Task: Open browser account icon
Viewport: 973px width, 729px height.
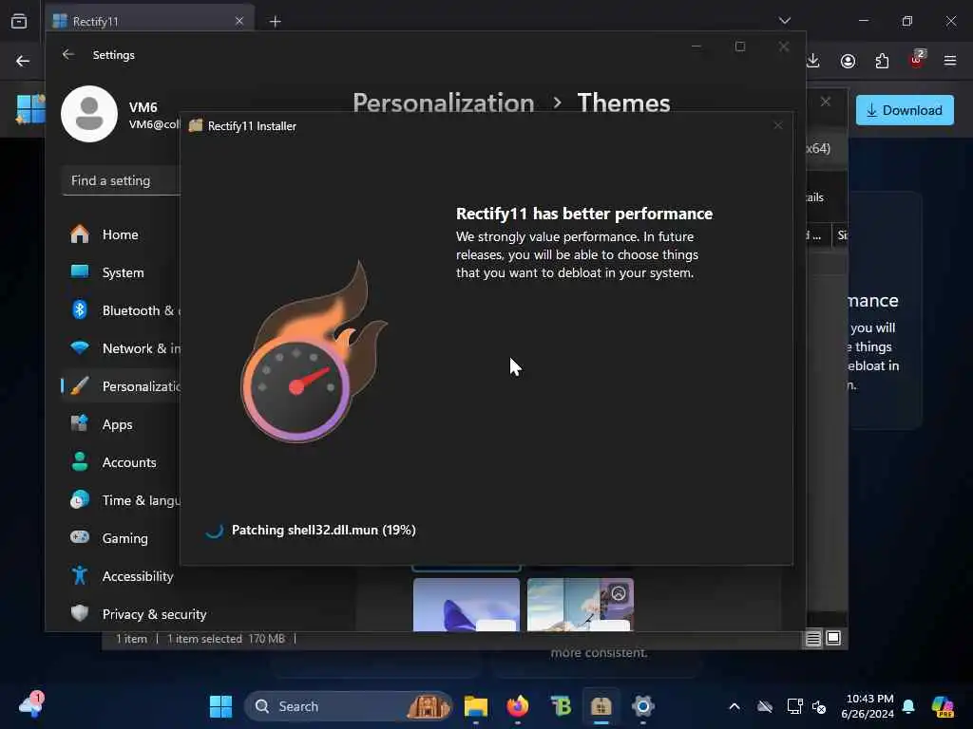Action: pyautogui.click(x=848, y=61)
